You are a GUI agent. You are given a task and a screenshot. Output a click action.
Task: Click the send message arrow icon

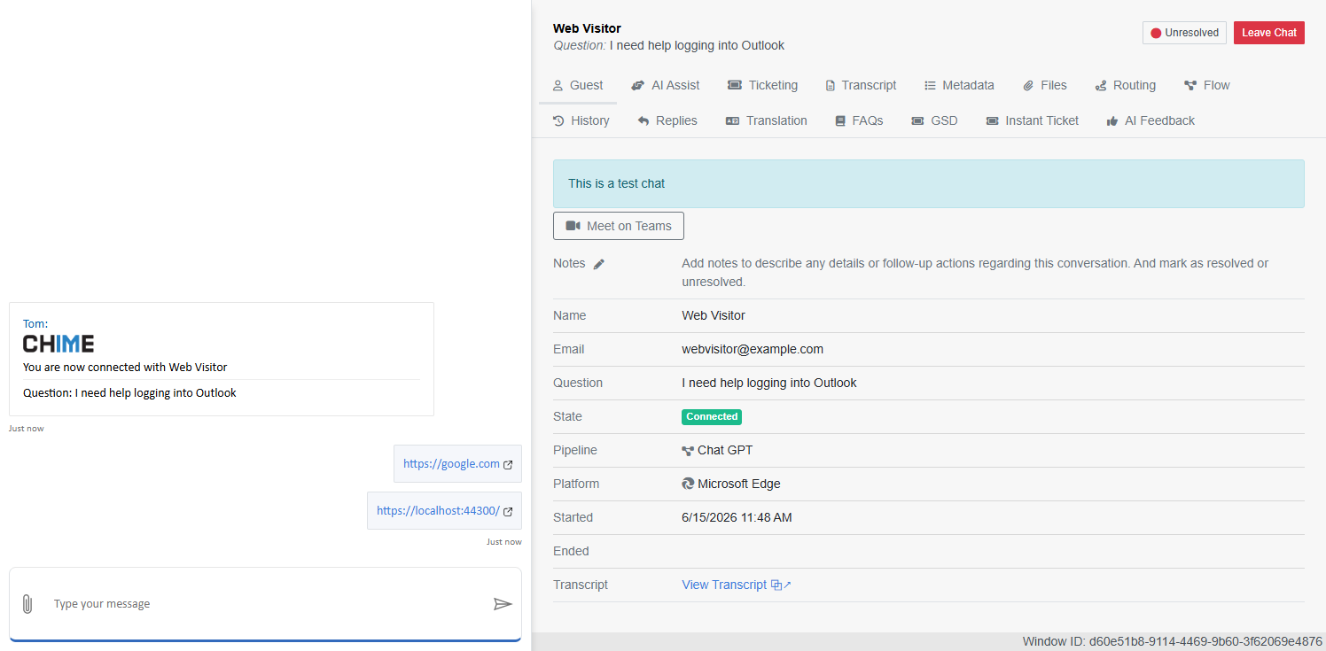click(x=503, y=604)
